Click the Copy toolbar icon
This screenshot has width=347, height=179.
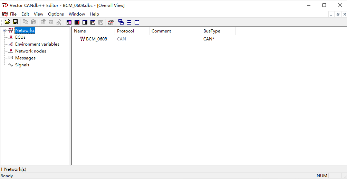[26, 22]
